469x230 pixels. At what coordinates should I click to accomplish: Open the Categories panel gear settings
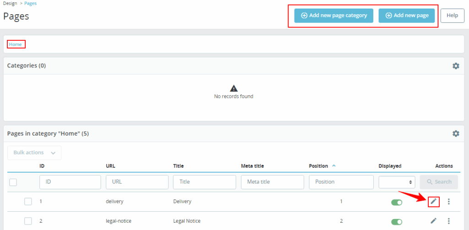[x=456, y=66]
